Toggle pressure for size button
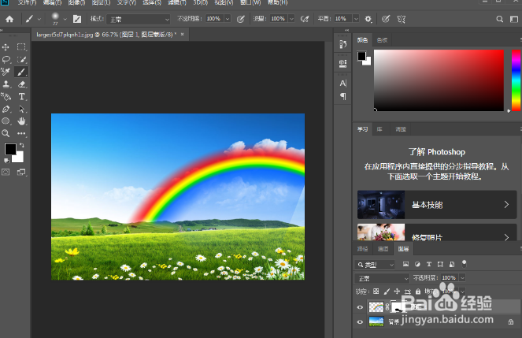 386,19
